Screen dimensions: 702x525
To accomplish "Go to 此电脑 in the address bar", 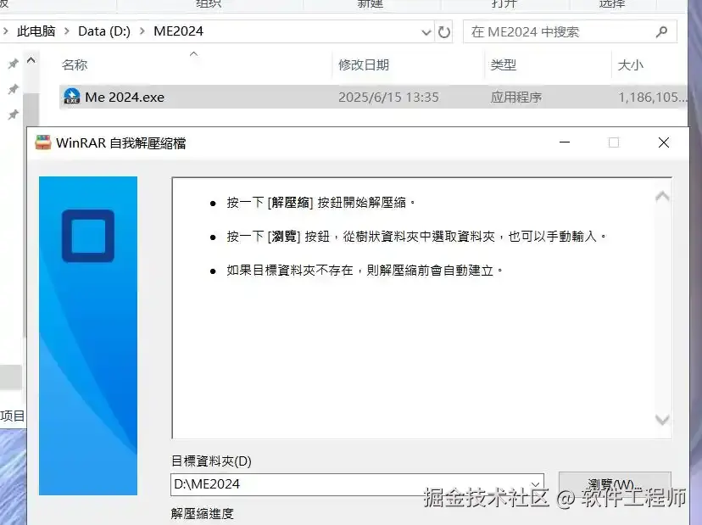I will coord(36,31).
